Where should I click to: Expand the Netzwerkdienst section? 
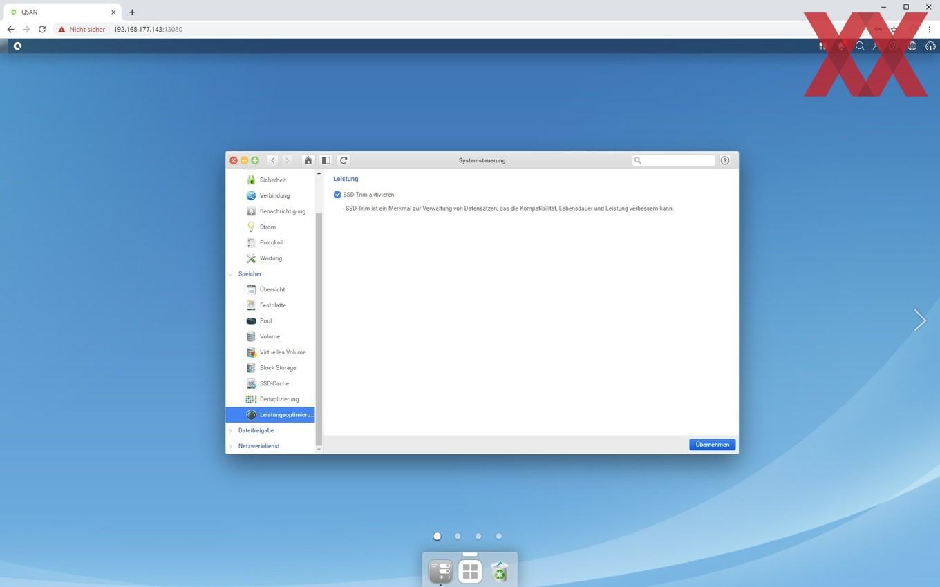(x=231, y=446)
